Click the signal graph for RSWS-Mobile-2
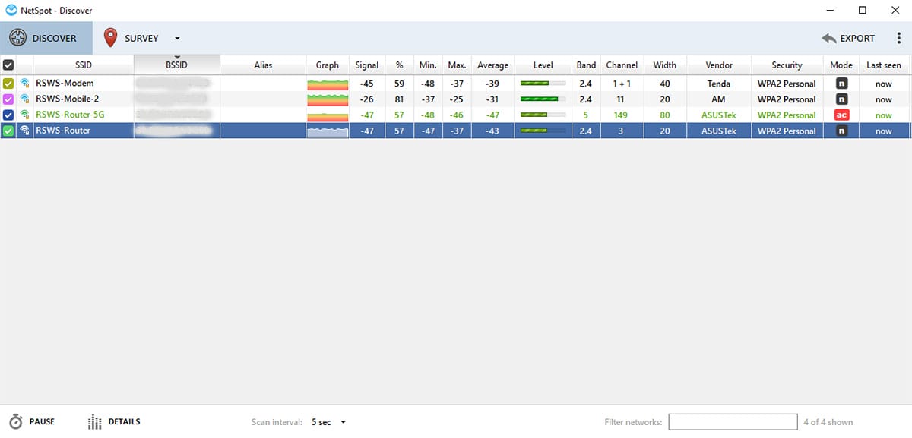The width and height of the screenshot is (912, 438). coord(327,99)
